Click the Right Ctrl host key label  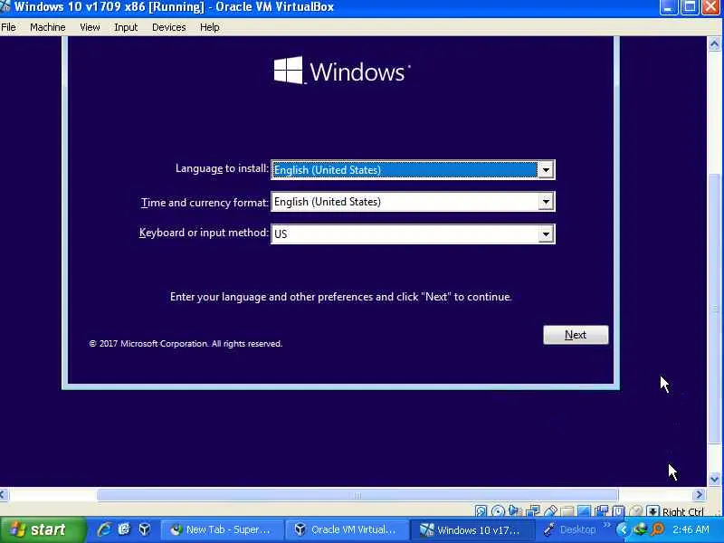pyautogui.click(x=683, y=511)
